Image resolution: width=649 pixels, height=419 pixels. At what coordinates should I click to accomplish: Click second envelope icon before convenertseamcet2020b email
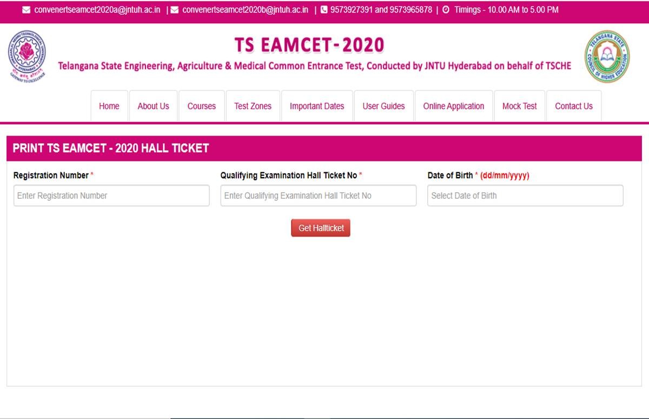tap(175, 10)
